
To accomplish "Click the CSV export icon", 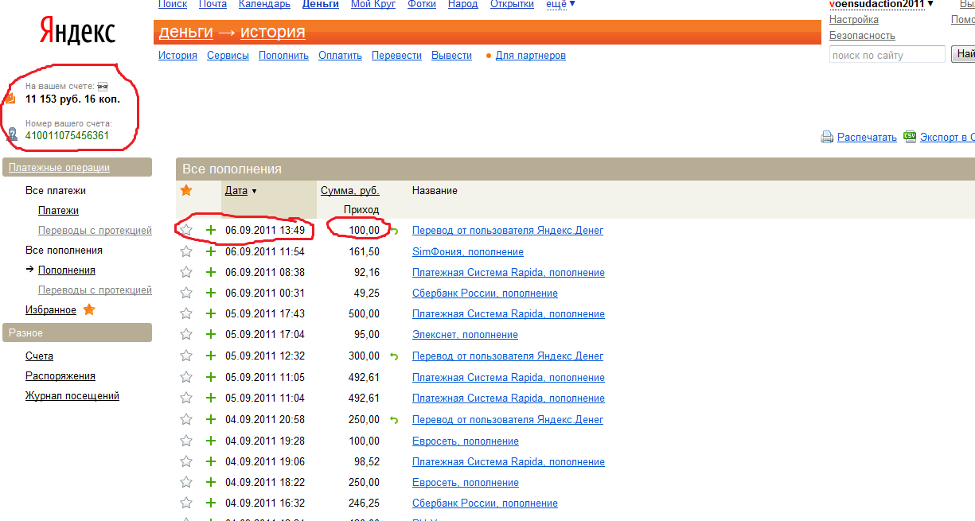I will 911,137.
